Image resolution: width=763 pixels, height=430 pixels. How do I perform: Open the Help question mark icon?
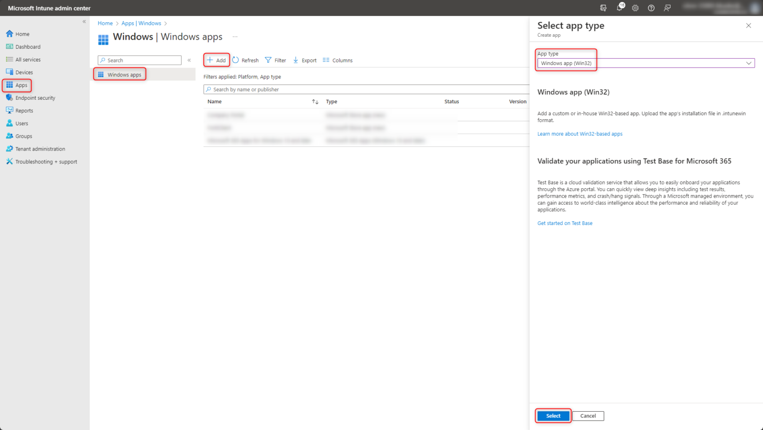pyautogui.click(x=651, y=8)
